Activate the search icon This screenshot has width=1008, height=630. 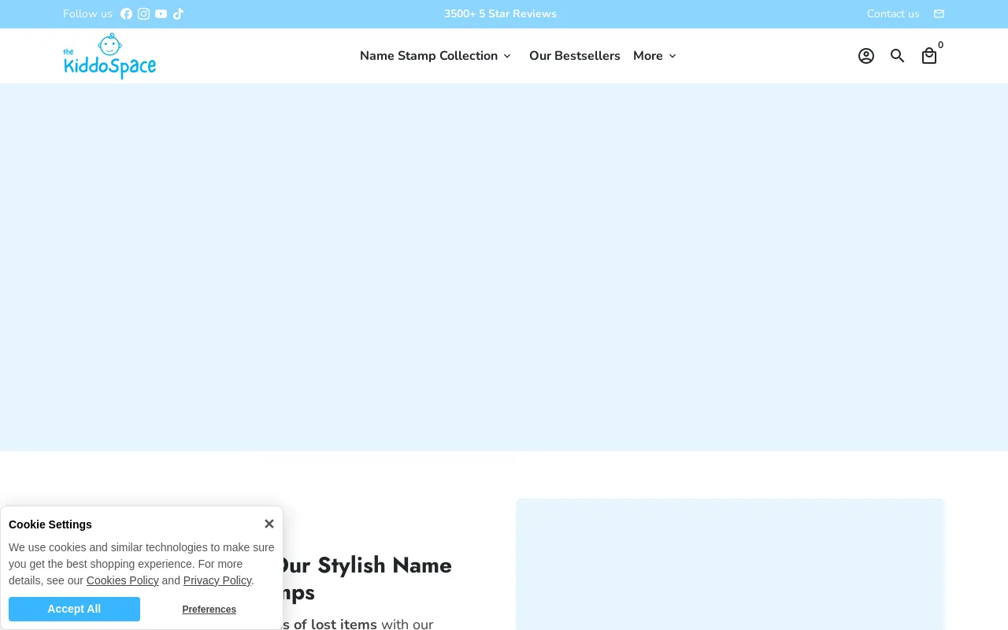[x=898, y=56]
